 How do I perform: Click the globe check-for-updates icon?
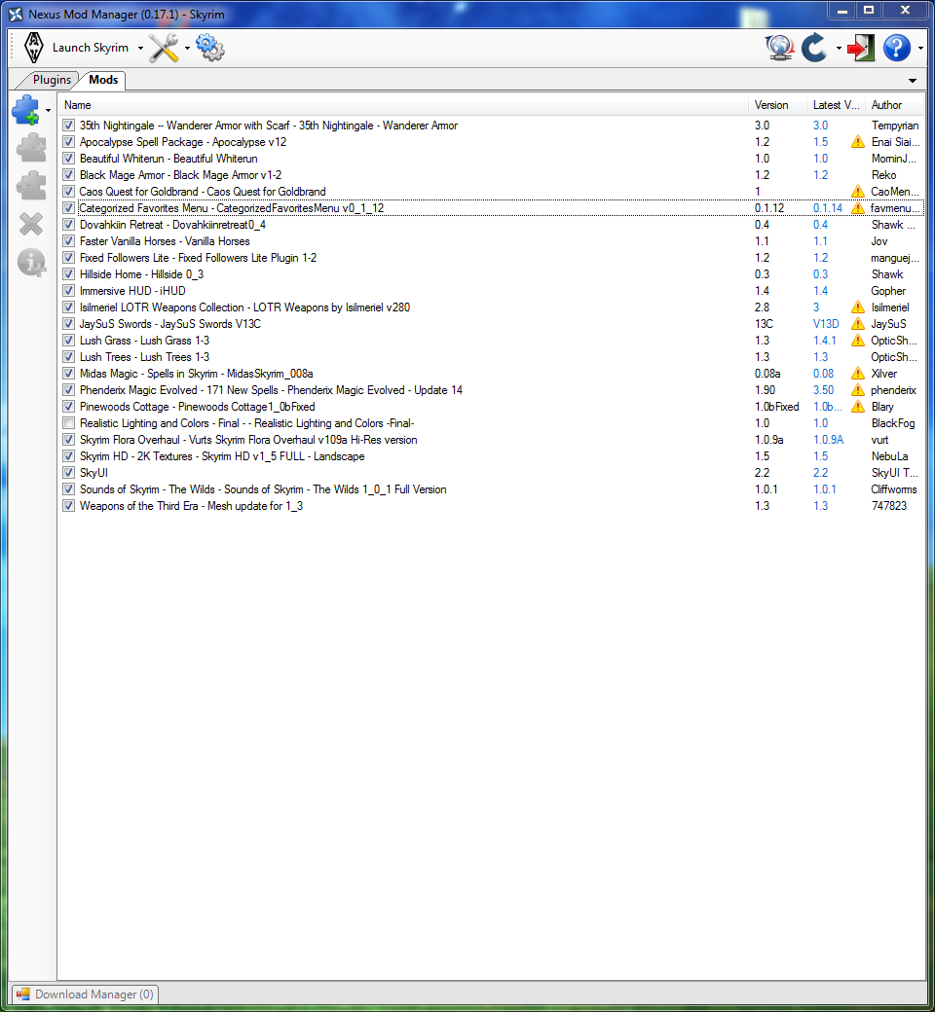778,48
